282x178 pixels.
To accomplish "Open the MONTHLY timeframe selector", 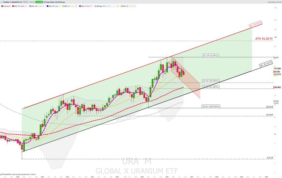I will [26, 2].
